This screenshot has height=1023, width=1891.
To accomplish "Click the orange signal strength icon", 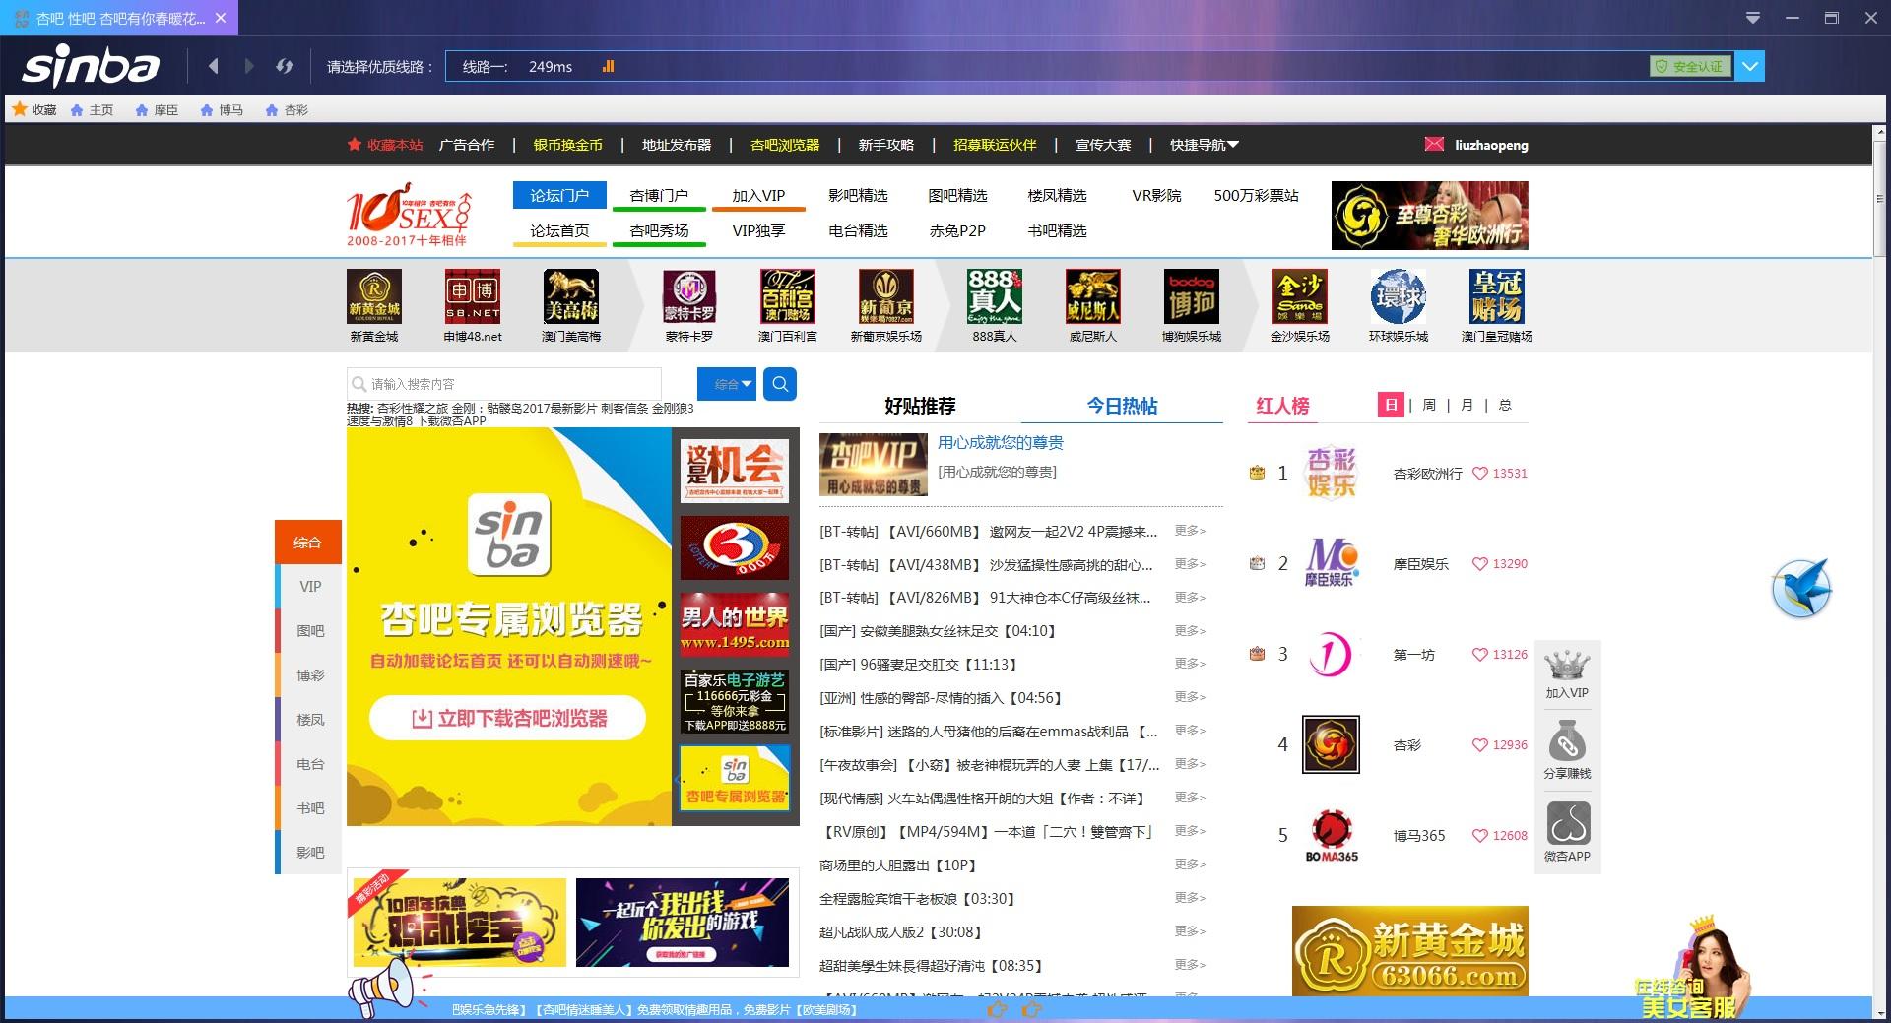I will [608, 66].
